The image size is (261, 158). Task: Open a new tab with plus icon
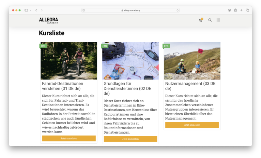(x=241, y=10)
